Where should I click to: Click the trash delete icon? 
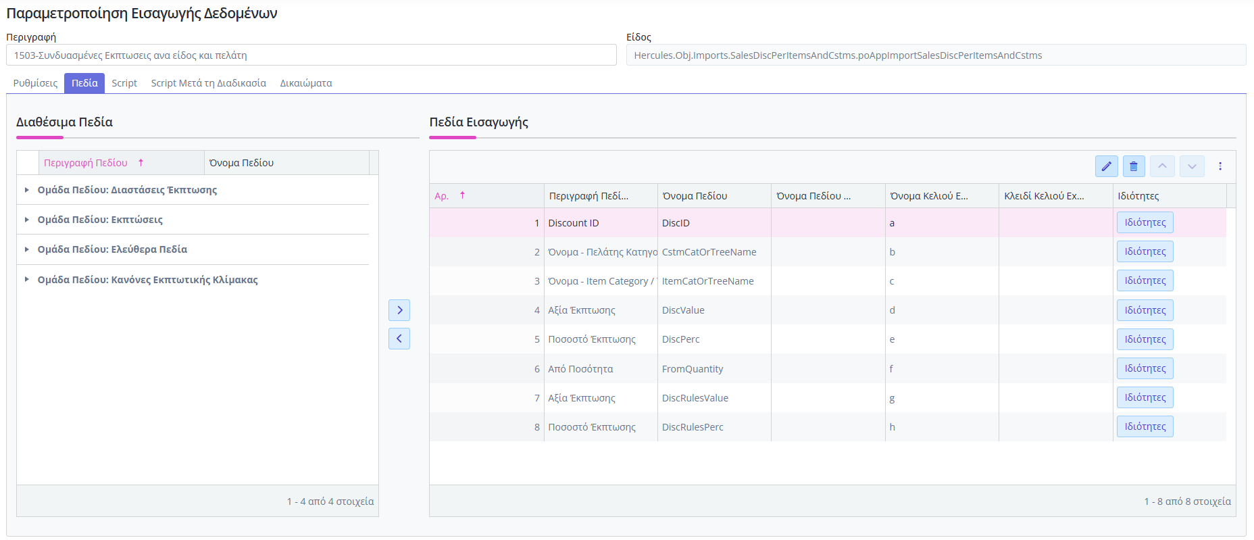pos(1134,166)
